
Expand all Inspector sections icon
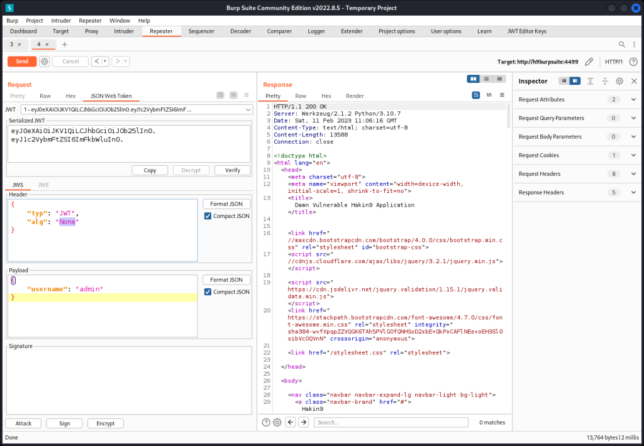click(x=590, y=81)
